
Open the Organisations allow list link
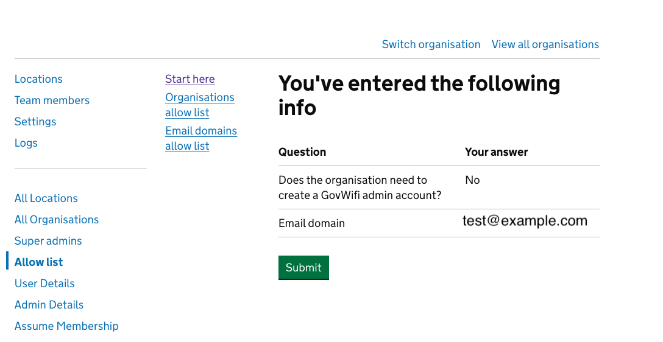199,105
